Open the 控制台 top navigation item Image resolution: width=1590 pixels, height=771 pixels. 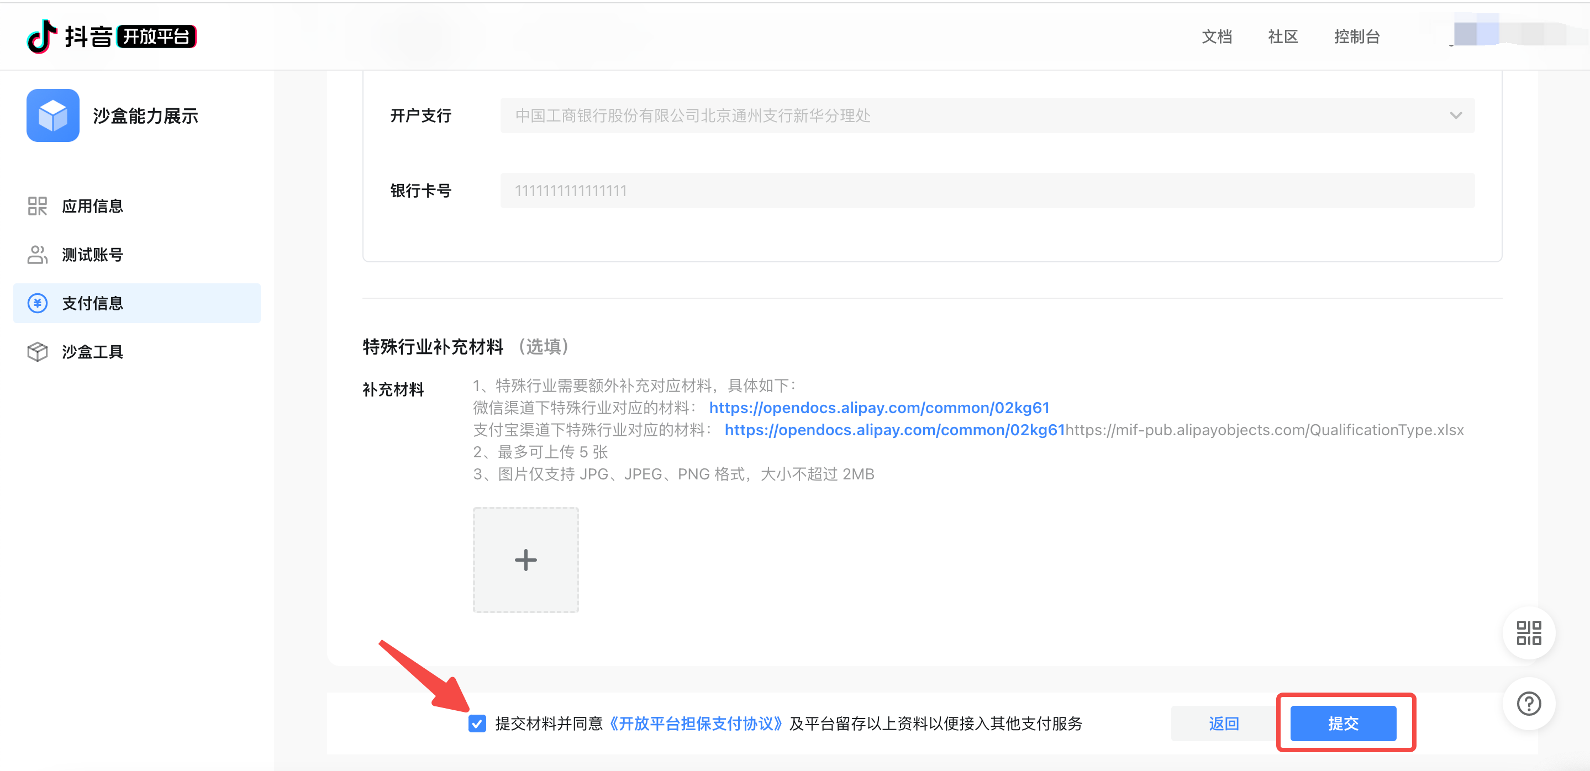[1357, 36]
